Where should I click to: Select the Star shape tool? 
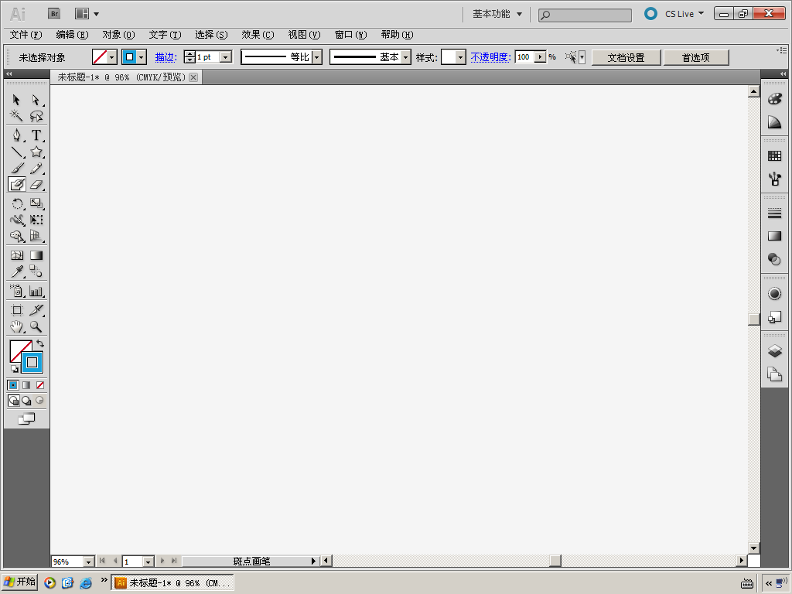pos(36,152)
